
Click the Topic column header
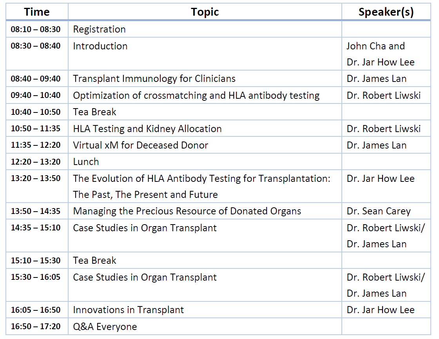[x=205, y=12]
